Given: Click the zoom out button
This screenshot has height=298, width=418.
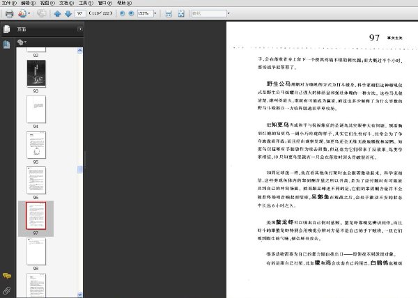Looking at the screenshot, I should pyautogui.click(x=123, y=13).
